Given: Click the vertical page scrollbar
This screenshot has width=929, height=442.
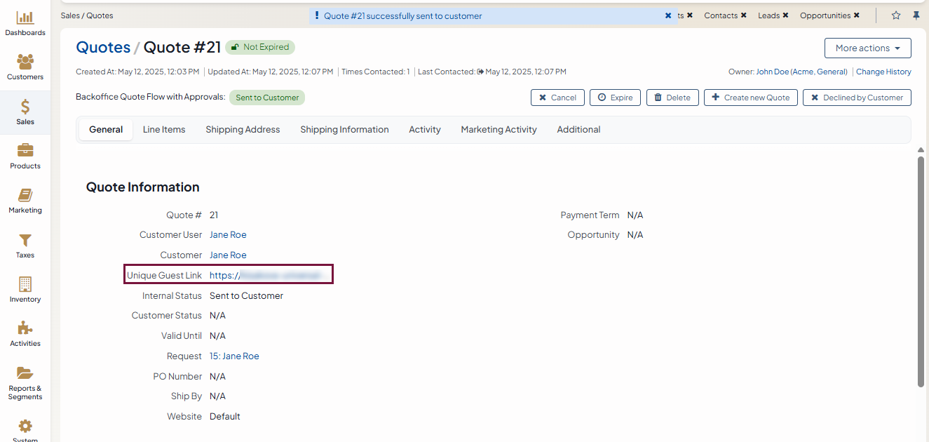Looking at the screenshot, I should pos(921,270).
